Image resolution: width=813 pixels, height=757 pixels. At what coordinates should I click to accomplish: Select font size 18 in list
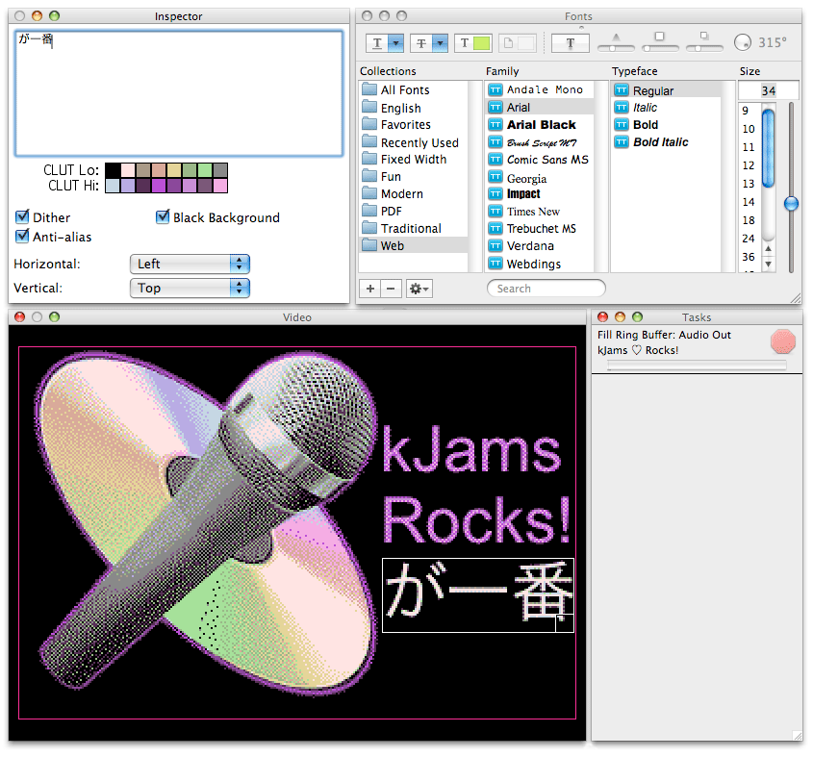(x=749, y=220)
